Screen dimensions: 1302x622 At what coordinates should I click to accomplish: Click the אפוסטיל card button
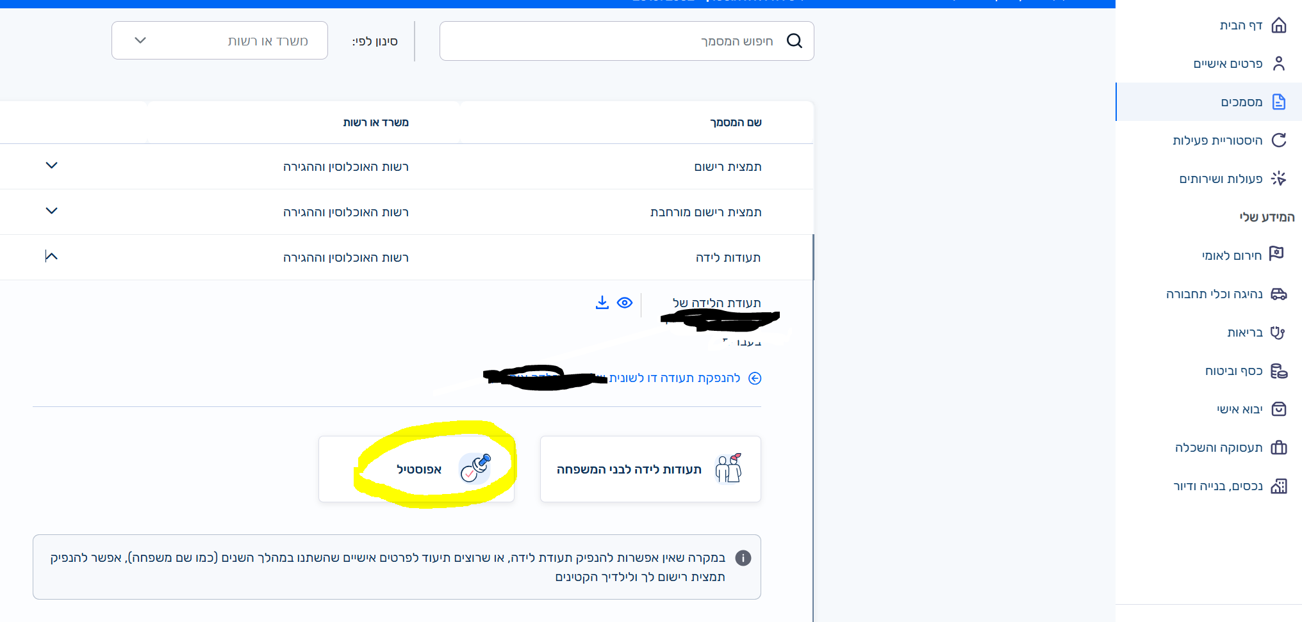coord(416,469)
